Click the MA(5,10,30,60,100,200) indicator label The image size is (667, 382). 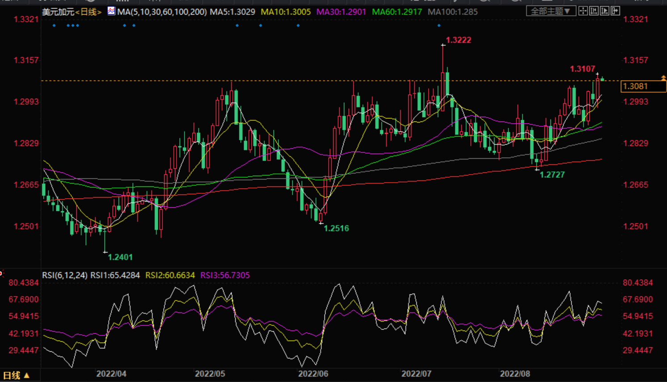162,12
